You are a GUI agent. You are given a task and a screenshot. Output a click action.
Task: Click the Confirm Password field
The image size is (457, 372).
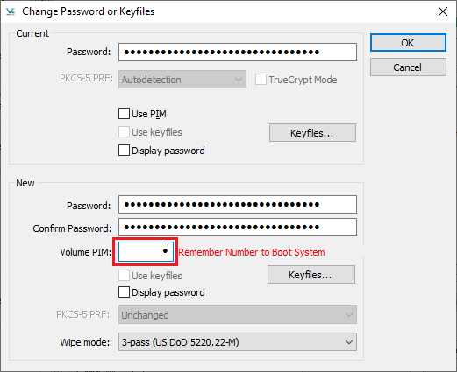click(238, 228)
